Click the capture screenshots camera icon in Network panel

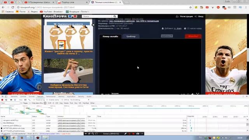(11, 100)
